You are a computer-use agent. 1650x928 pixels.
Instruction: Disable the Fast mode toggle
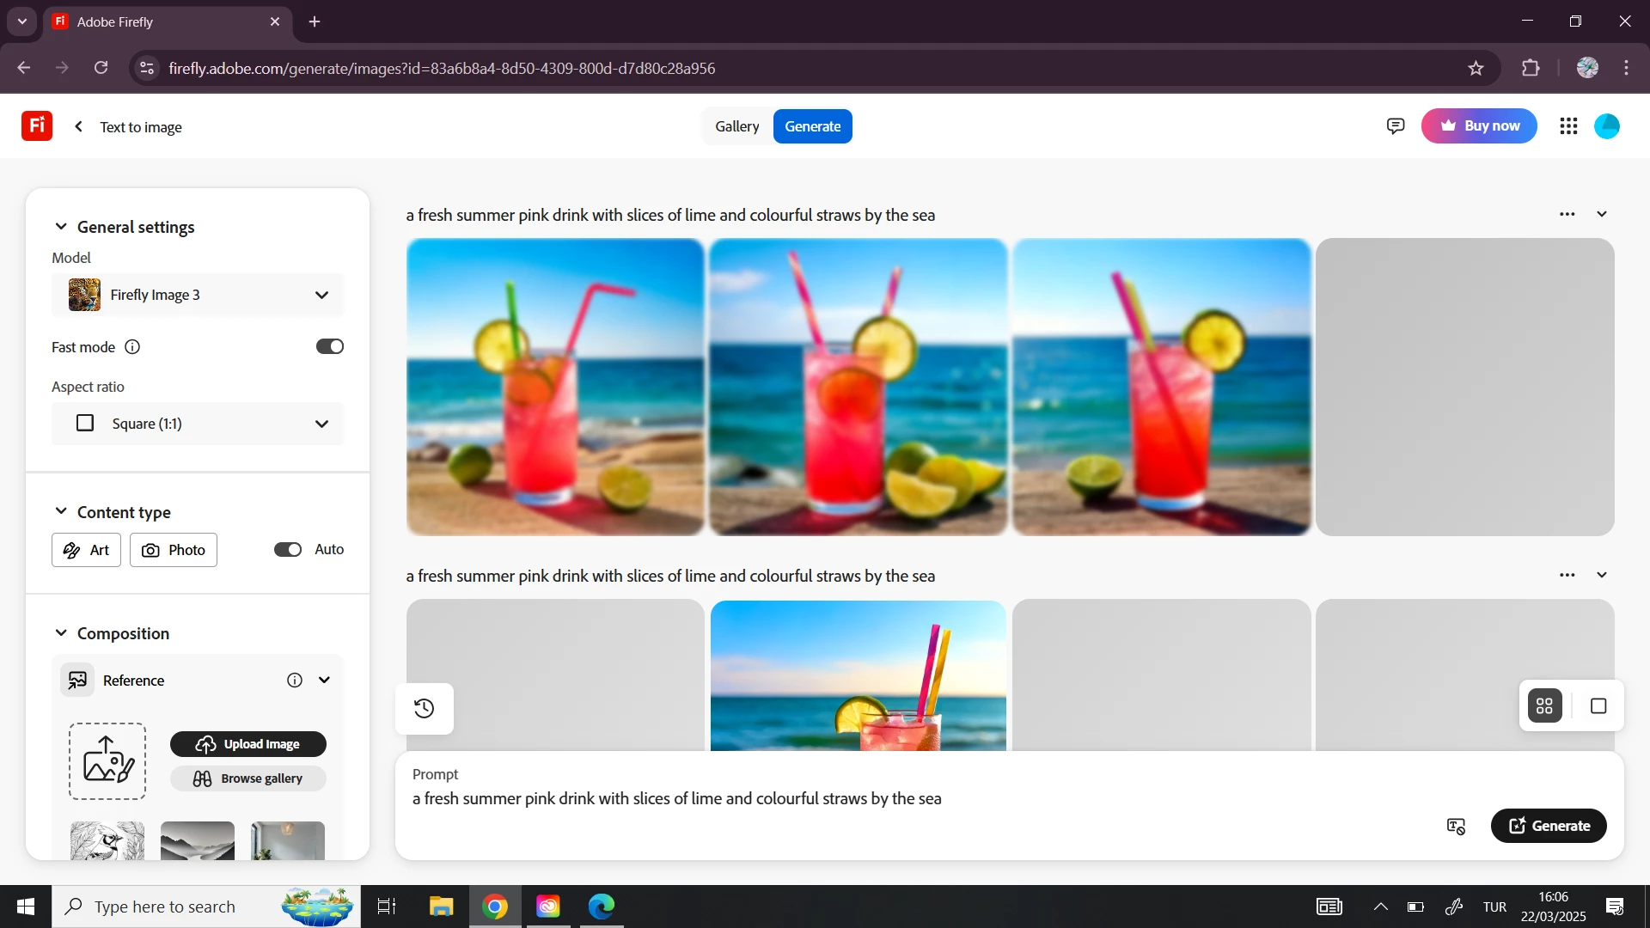330,346
